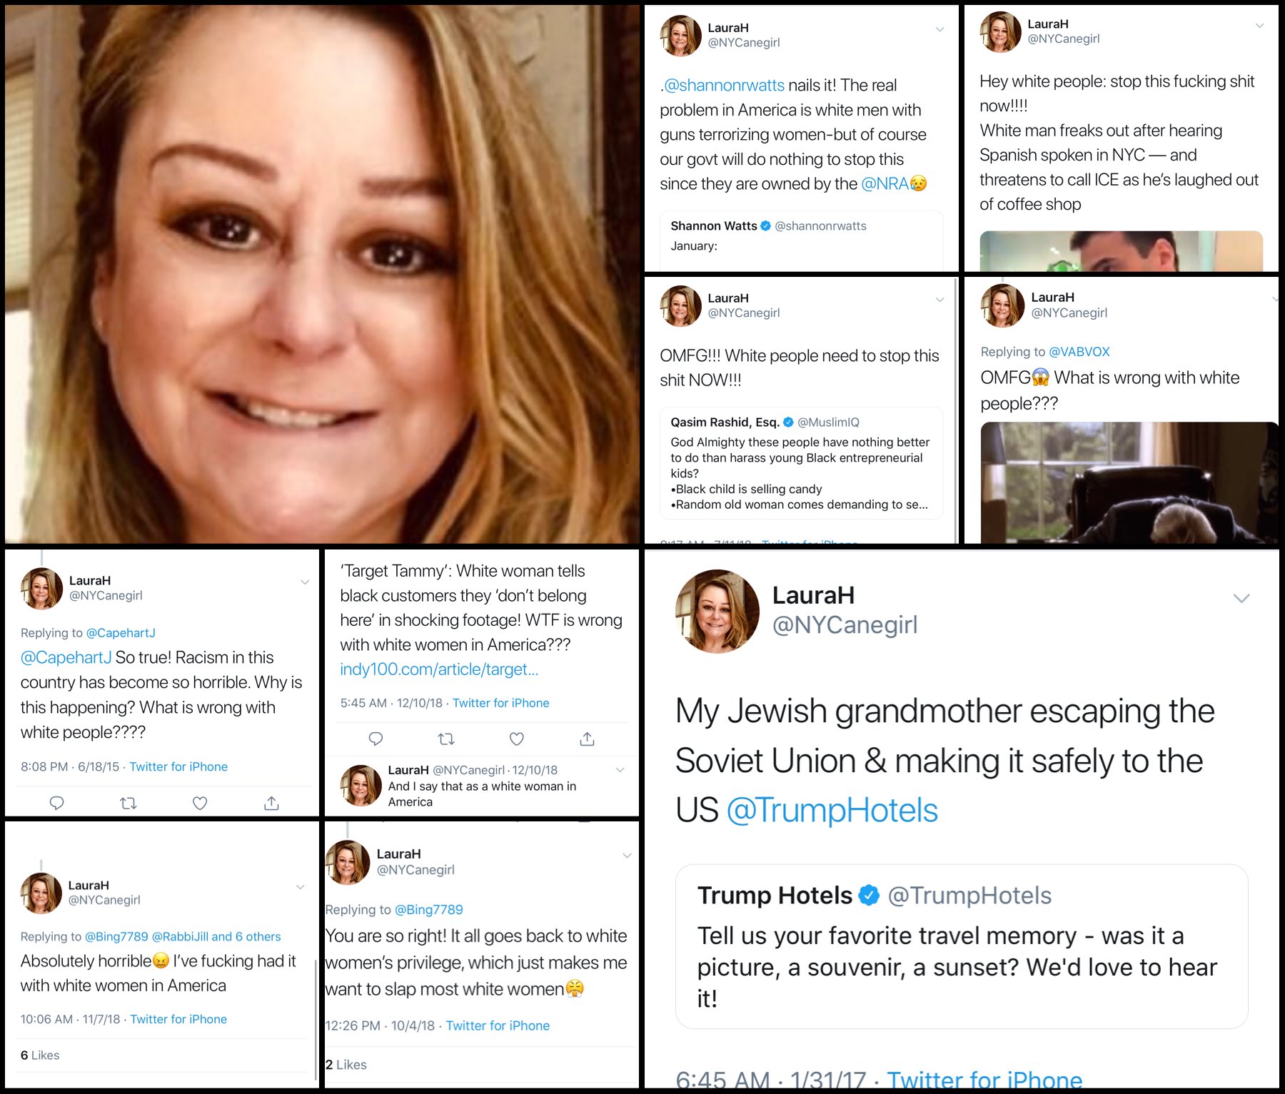Retweet the 'Target Tammy' tweet
This screenshot has width=1285, height=1094.
point(446,739)
